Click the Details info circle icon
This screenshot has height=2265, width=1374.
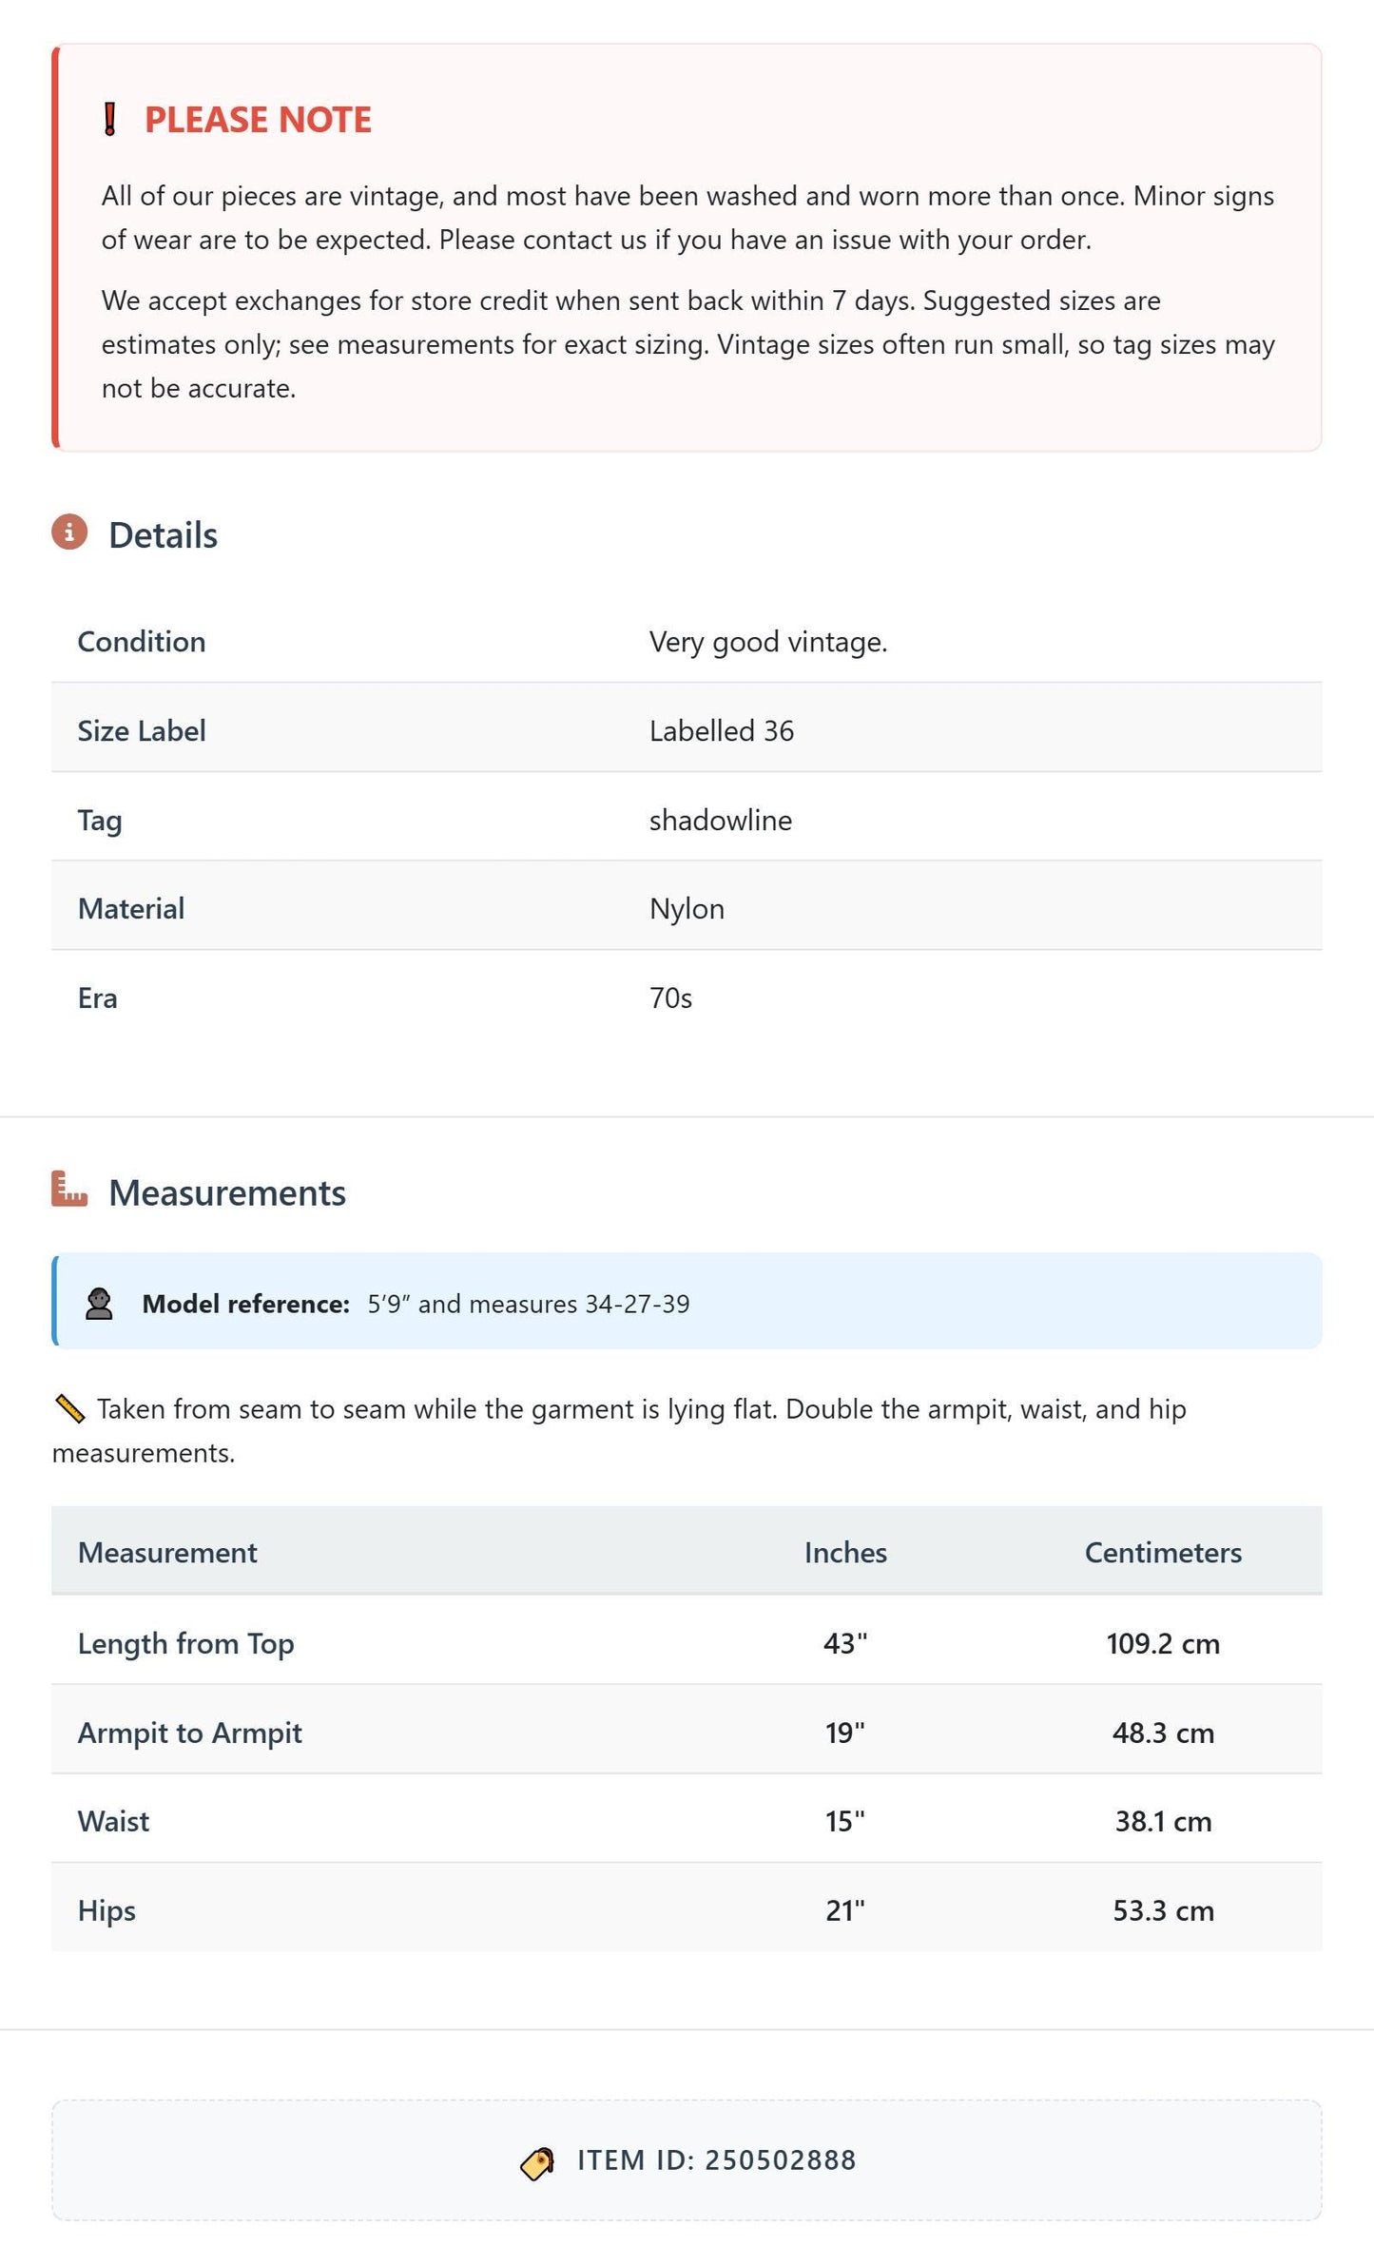pos(69,532)
